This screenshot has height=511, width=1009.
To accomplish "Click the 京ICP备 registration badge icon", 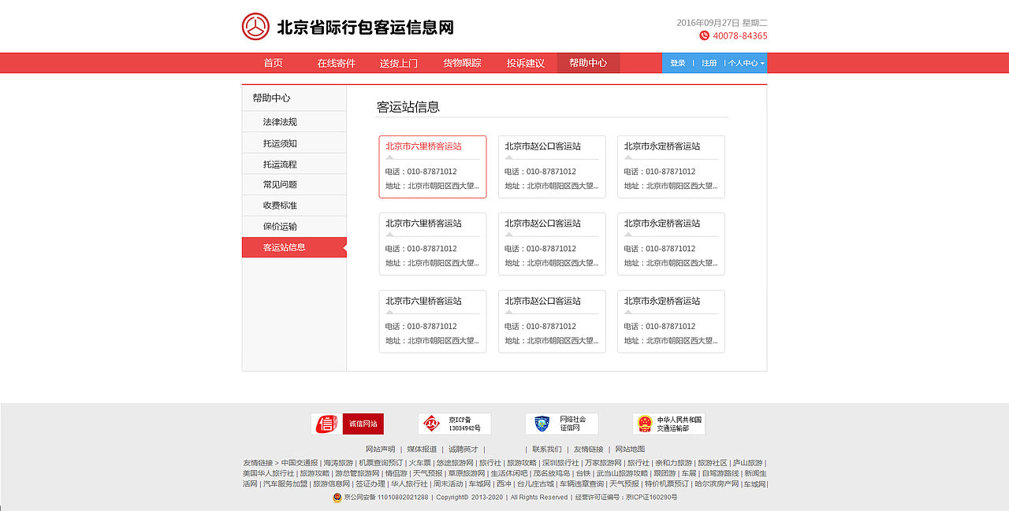I will point(433,423).
